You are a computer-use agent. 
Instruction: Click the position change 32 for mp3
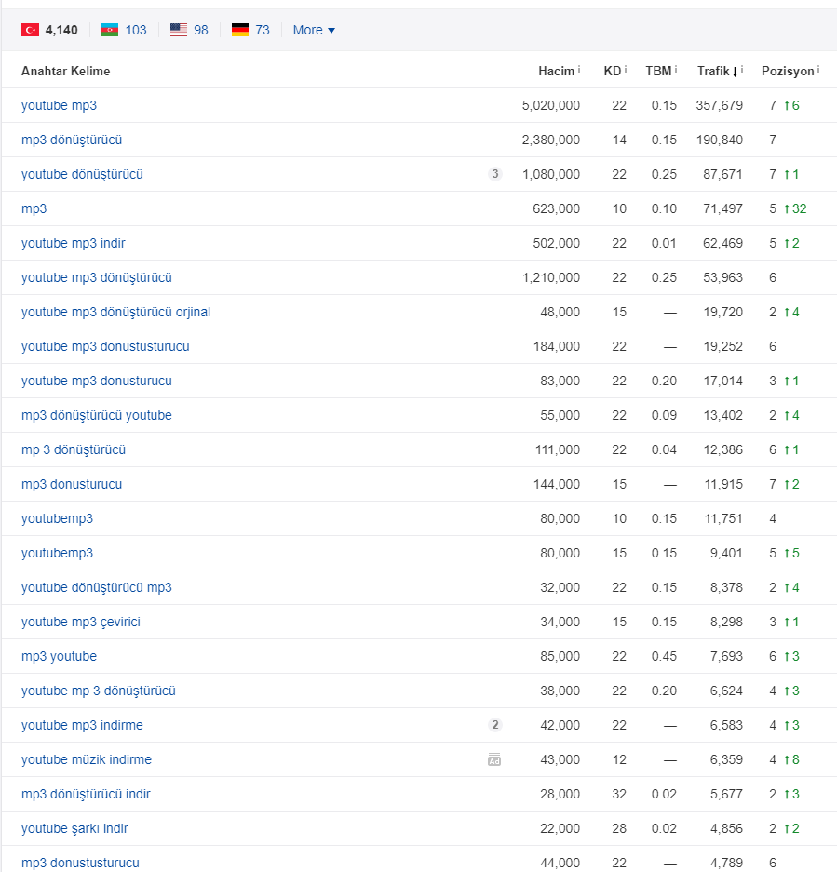coord(795,208)
